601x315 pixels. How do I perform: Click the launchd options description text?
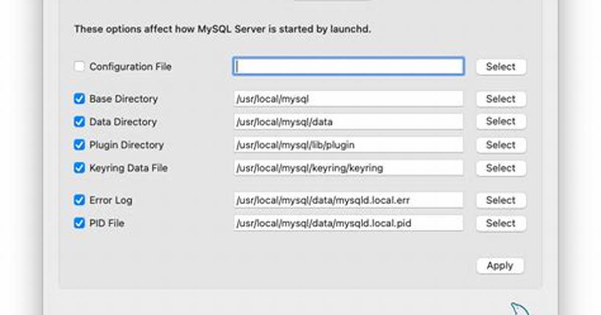222,29
